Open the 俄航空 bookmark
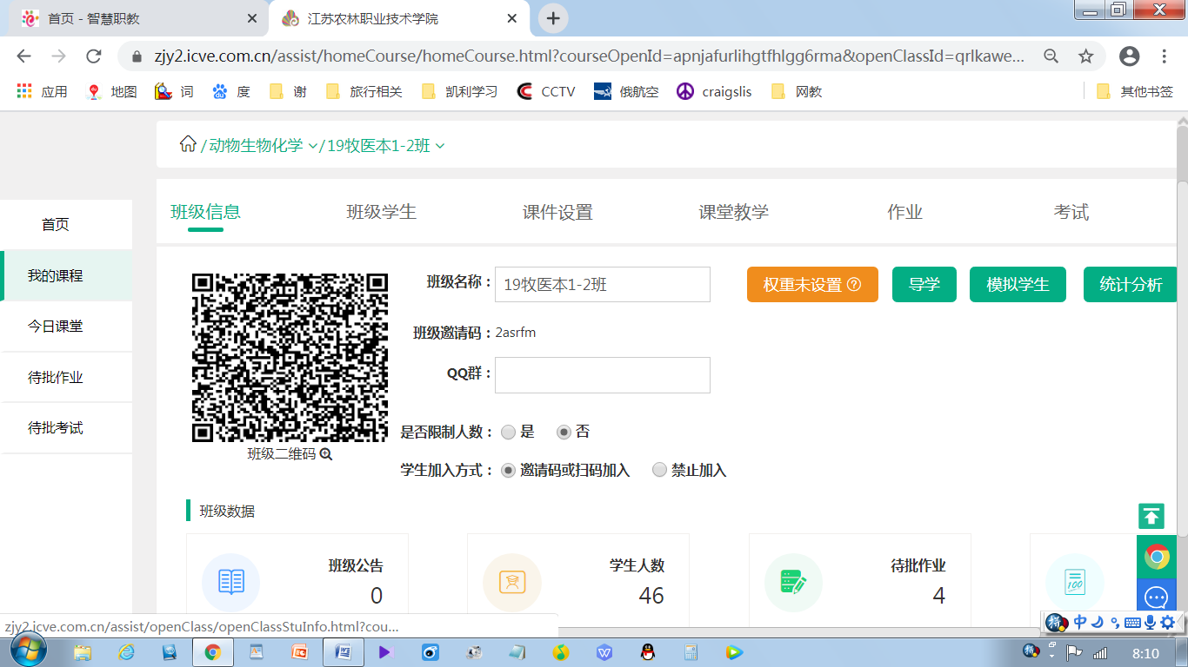 [x=626, y=91]
